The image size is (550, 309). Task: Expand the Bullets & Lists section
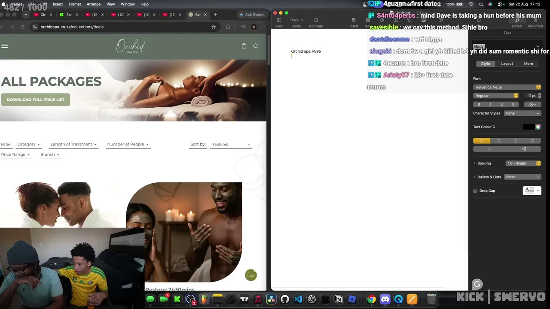tap(475, 177)
